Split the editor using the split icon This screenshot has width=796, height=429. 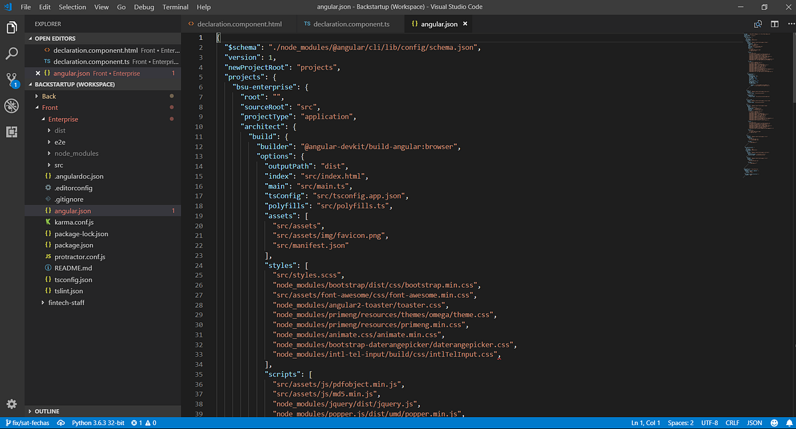(774, 23)
